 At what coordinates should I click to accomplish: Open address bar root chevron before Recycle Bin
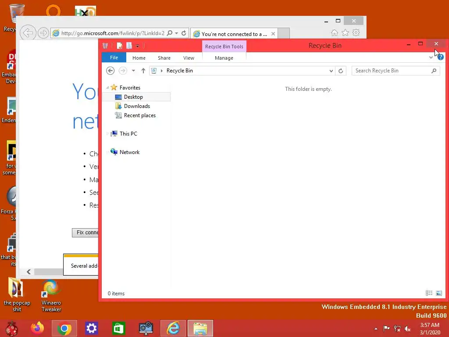pyautogui.click(x=162, y=71)
